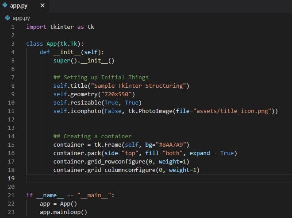292x218 pixels.
Task: Click the string "Sample Tkinter Structuring"
Action: (x=138, y=86)
